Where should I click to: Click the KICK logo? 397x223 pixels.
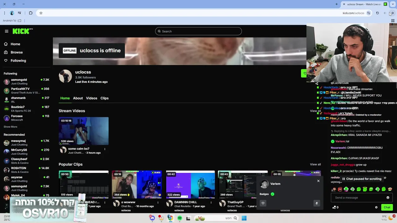point(22,31)
